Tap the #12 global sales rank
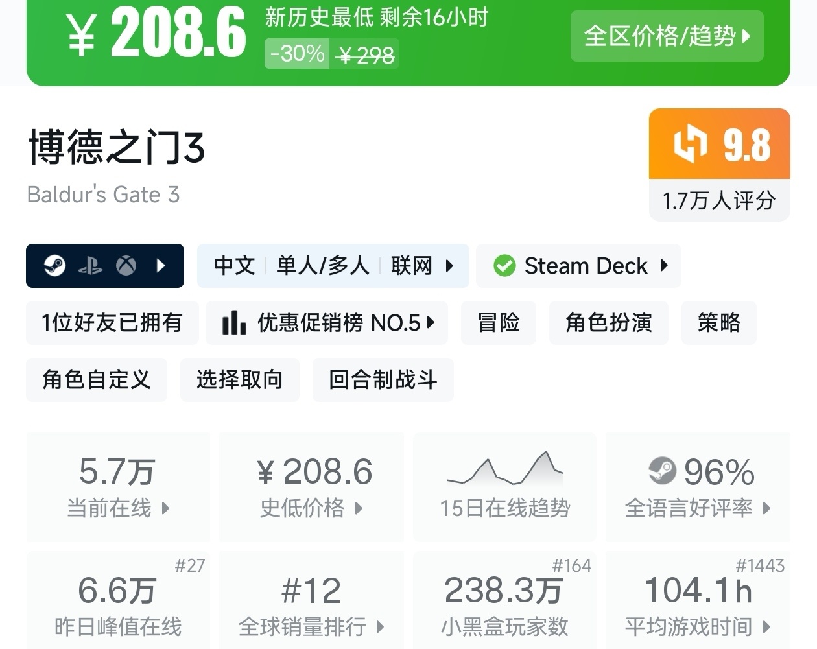 311,591
